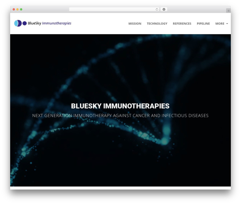
Task: Click the browser reload icon
Action: pyautogui.click(x=157, y=10)
